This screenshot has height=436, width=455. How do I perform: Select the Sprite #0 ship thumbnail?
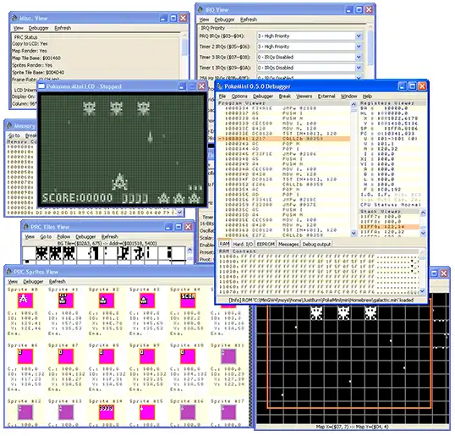(x=25, y=300)
